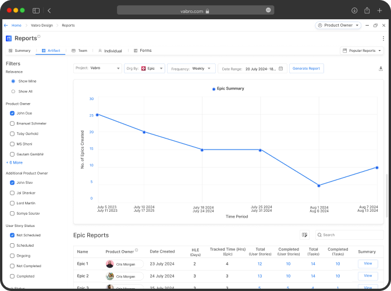Toggle the browser sidebar icon
The width and height of the screenshot is (391, 291).
(36, 10)
